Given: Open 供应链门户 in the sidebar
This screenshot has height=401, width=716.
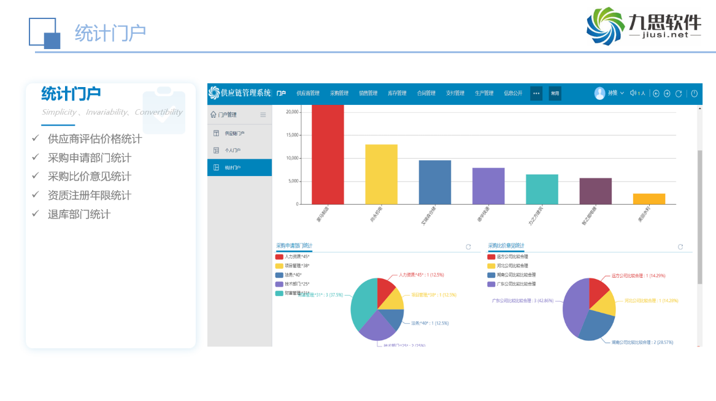Looking at the screenshot, I should pos(240,133).
